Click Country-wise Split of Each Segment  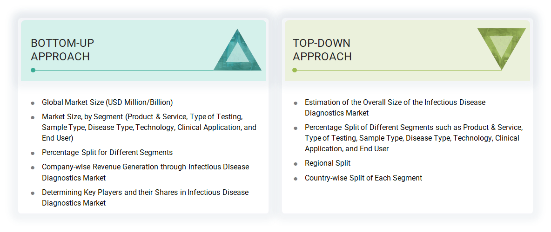363,178
